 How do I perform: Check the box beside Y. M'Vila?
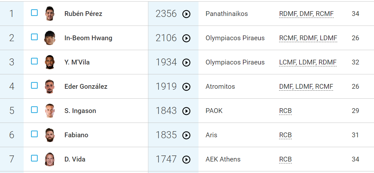pyautogui.click(x=34, y=61)
